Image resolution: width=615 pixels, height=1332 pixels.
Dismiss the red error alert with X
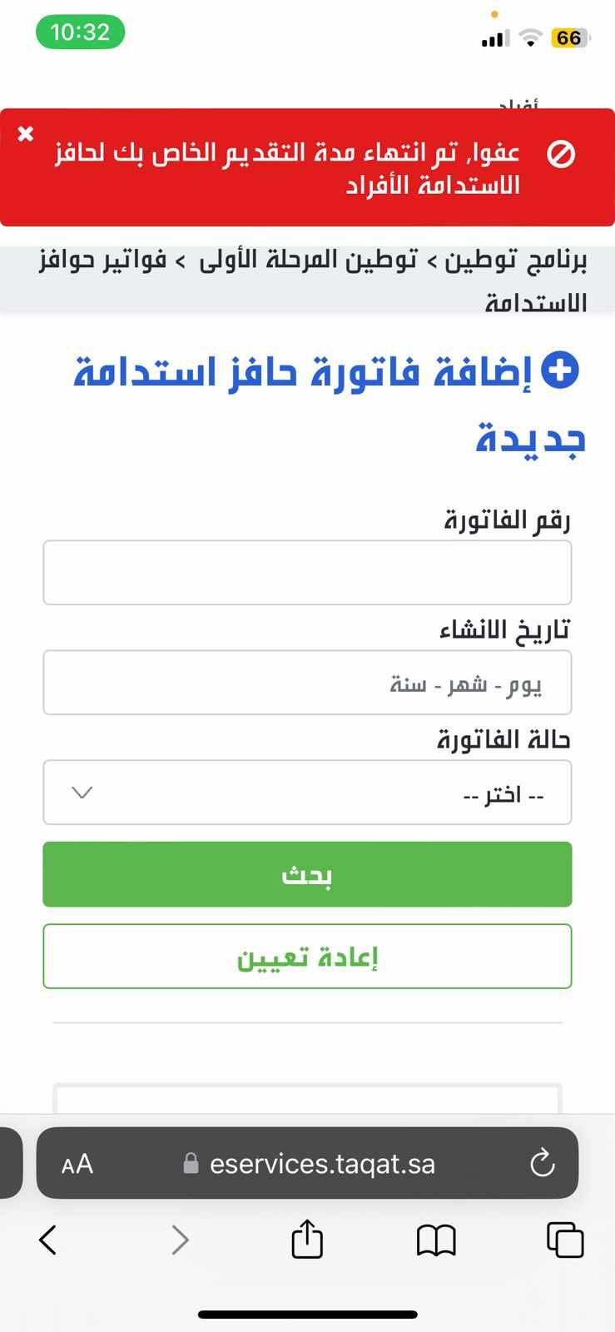point(26,133)
